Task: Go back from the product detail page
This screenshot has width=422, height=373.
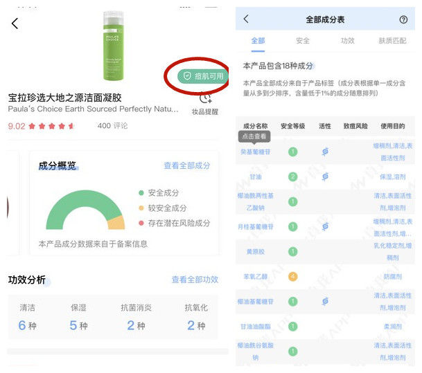Action: [x=15, y=24]
